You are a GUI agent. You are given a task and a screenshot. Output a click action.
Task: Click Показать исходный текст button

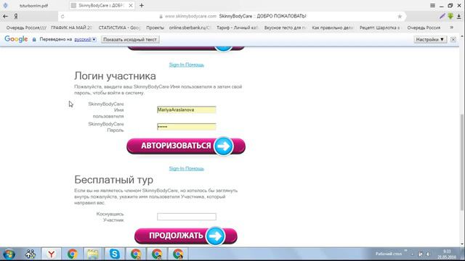click(x=130, y=39)
